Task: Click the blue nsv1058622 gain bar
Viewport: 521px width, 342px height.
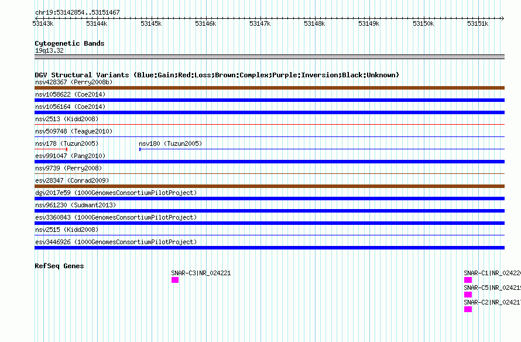Action: point(269,100)
